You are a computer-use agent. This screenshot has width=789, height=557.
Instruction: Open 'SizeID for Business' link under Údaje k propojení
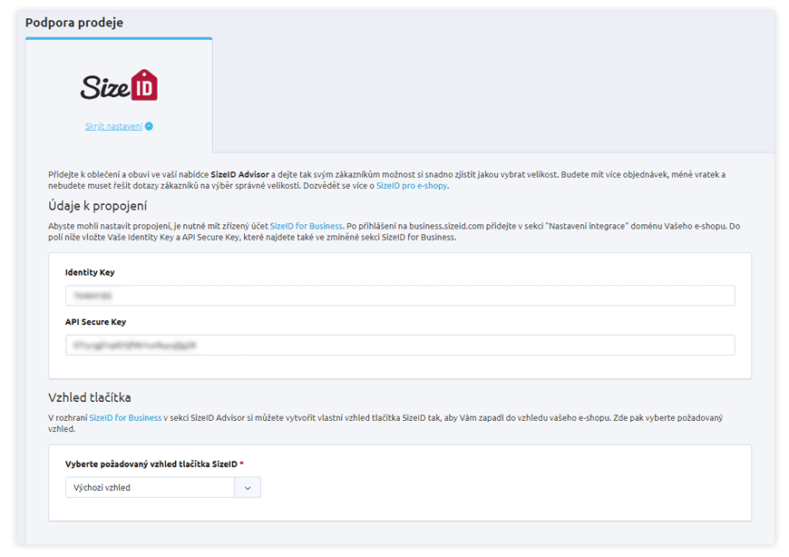click(x=306, y=226)
